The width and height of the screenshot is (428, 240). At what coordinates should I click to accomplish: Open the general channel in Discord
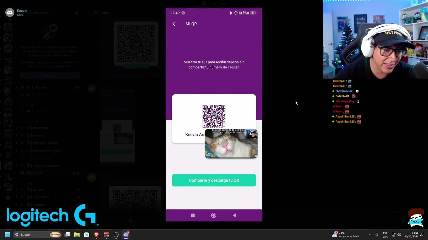38,189
